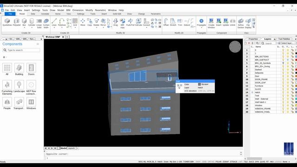Open the Tool Palettes tab

[x=284, y=39]
